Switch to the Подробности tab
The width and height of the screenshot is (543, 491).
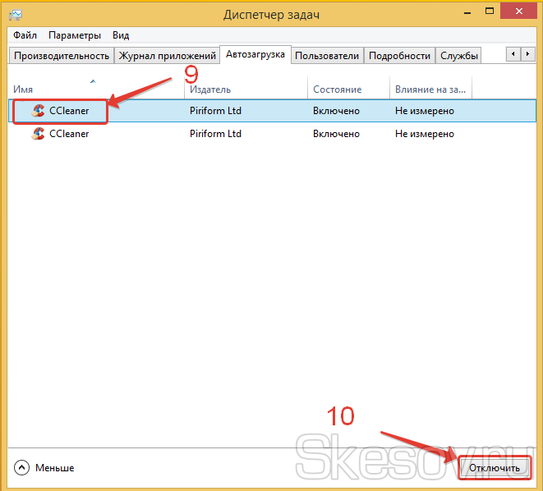[399, 56]
